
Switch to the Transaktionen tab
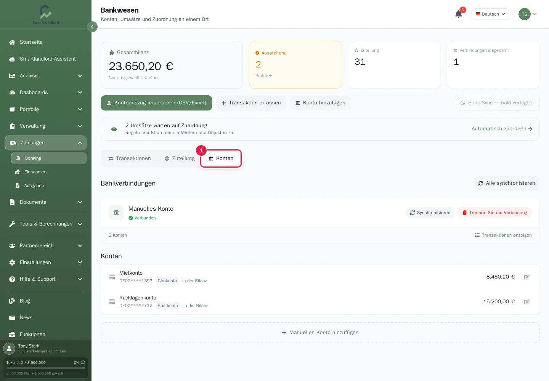(130, 158)
